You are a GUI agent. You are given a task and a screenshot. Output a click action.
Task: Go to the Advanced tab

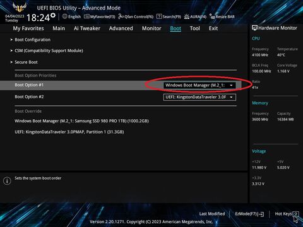(121, 28)
